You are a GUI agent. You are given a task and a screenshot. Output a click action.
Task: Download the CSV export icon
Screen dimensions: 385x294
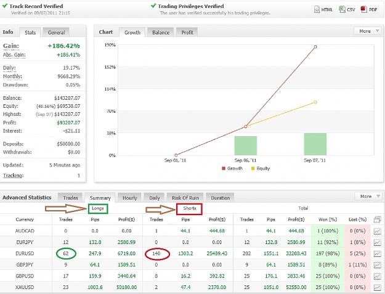342,9
